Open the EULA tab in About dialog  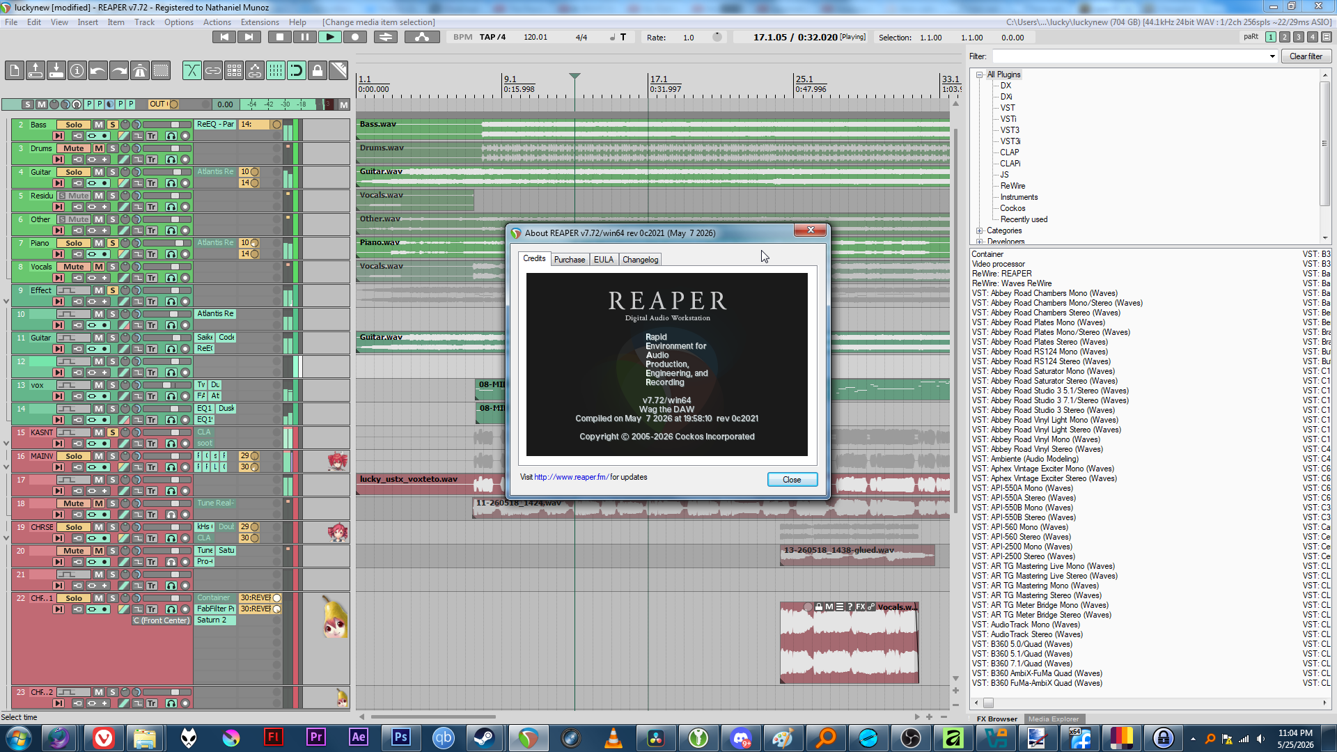(604, 260)
